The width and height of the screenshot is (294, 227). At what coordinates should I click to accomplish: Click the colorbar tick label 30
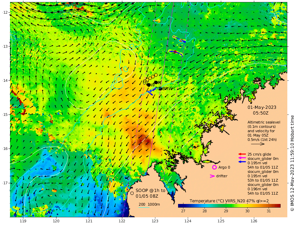pos(247,211)
